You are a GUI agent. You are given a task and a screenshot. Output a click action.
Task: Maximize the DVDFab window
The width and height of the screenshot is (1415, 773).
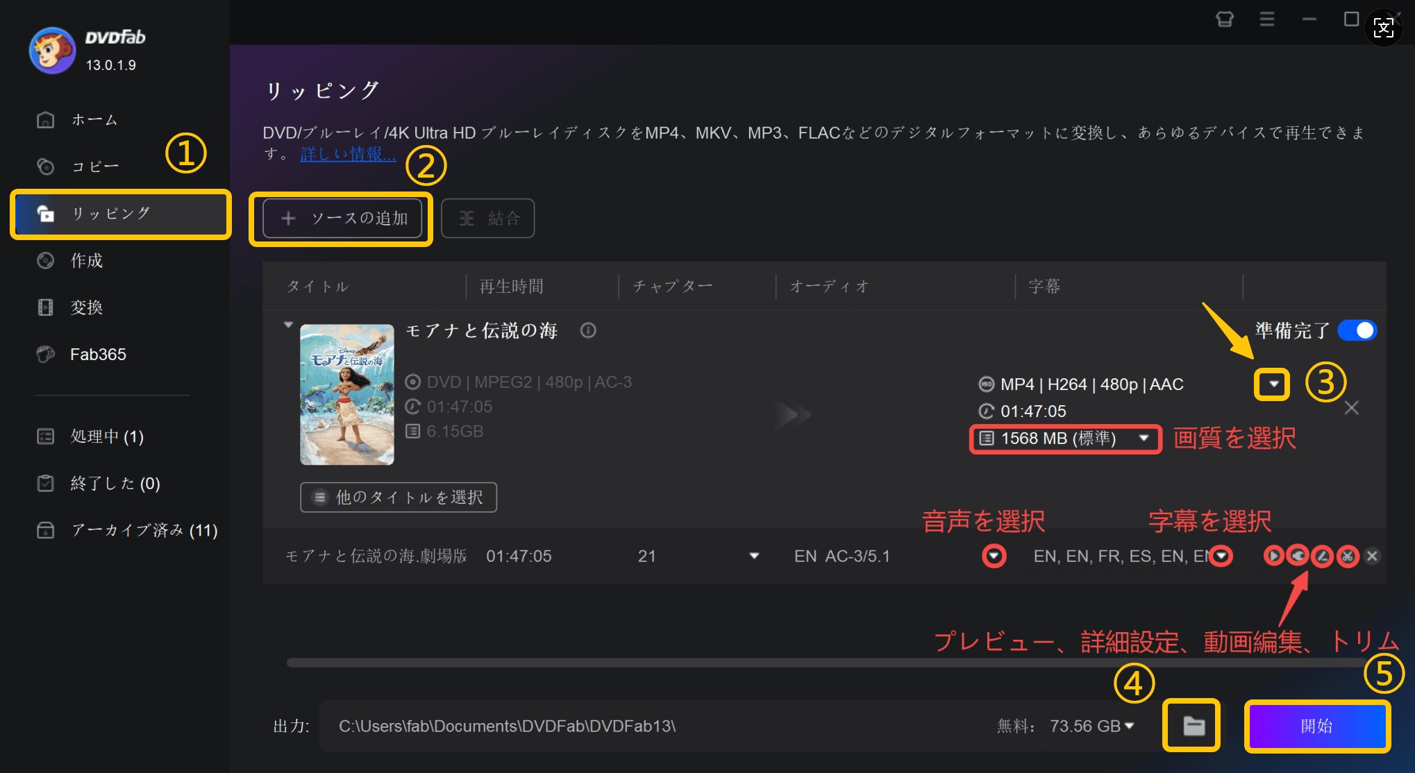(x=1350, y=19)
